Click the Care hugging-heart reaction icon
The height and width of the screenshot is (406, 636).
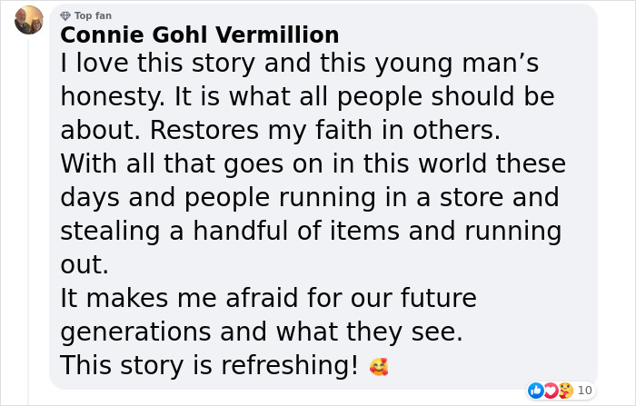[566, 391]
